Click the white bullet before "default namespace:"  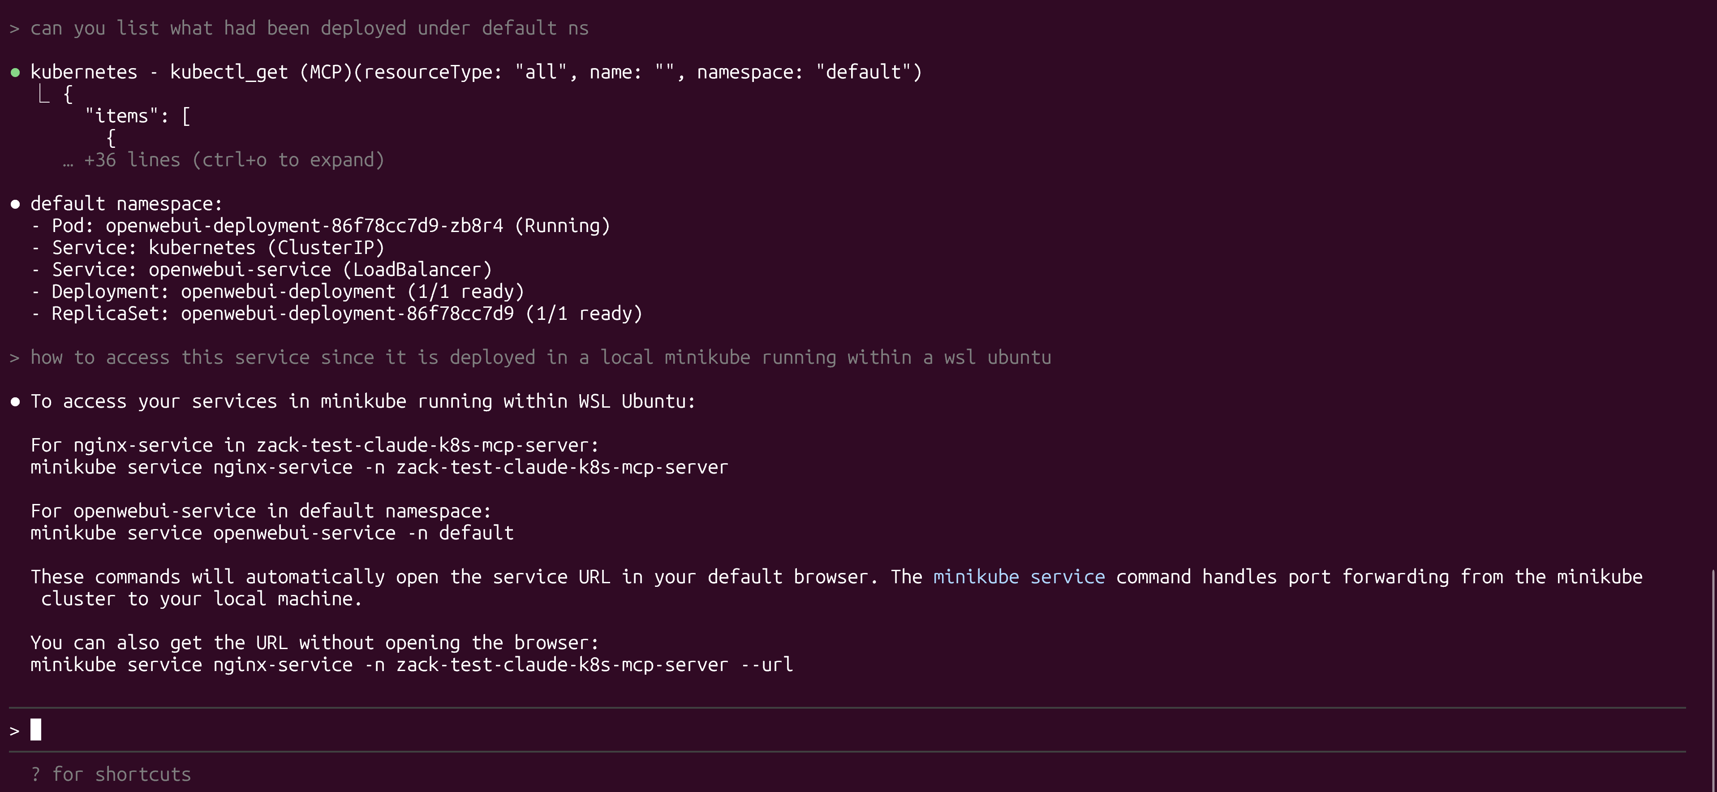(15, 204)
